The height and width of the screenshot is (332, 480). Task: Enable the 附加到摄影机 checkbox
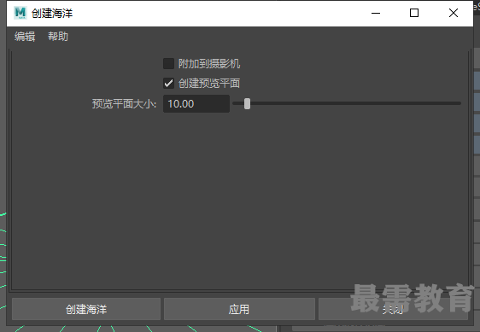[x=168, y=64]
